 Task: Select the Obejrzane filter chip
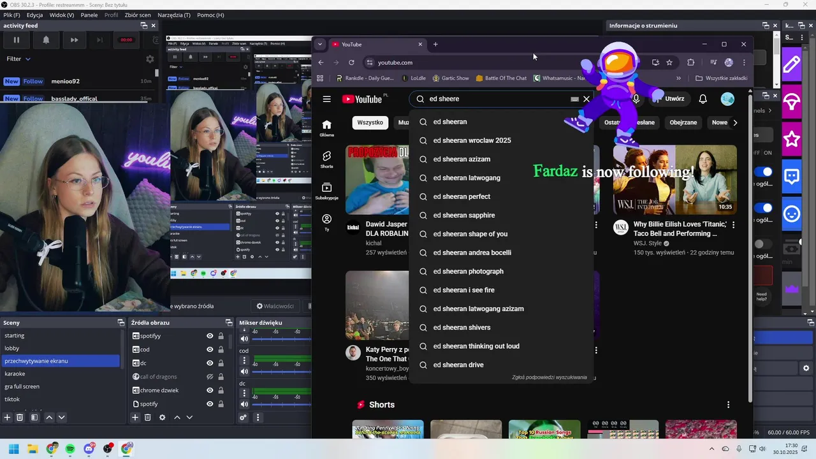point(683,122)
